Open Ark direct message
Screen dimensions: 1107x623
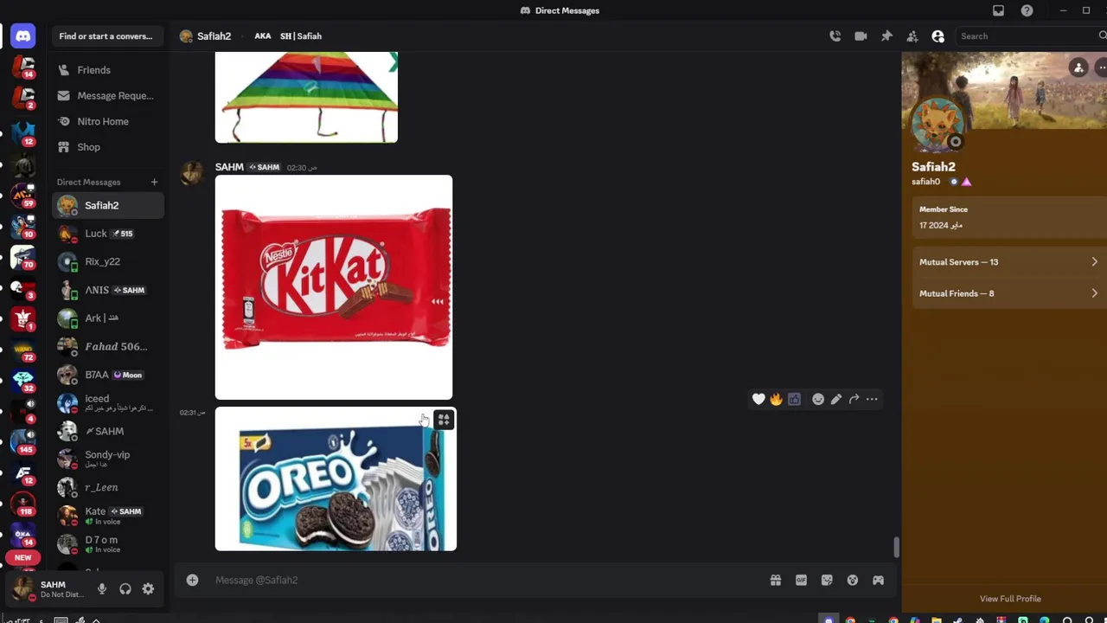pos(108,318)
